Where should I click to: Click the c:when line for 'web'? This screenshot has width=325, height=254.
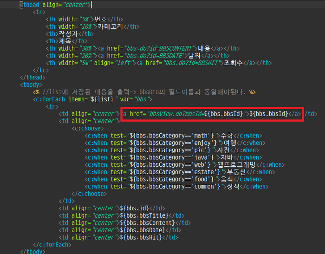coord(185,165)
